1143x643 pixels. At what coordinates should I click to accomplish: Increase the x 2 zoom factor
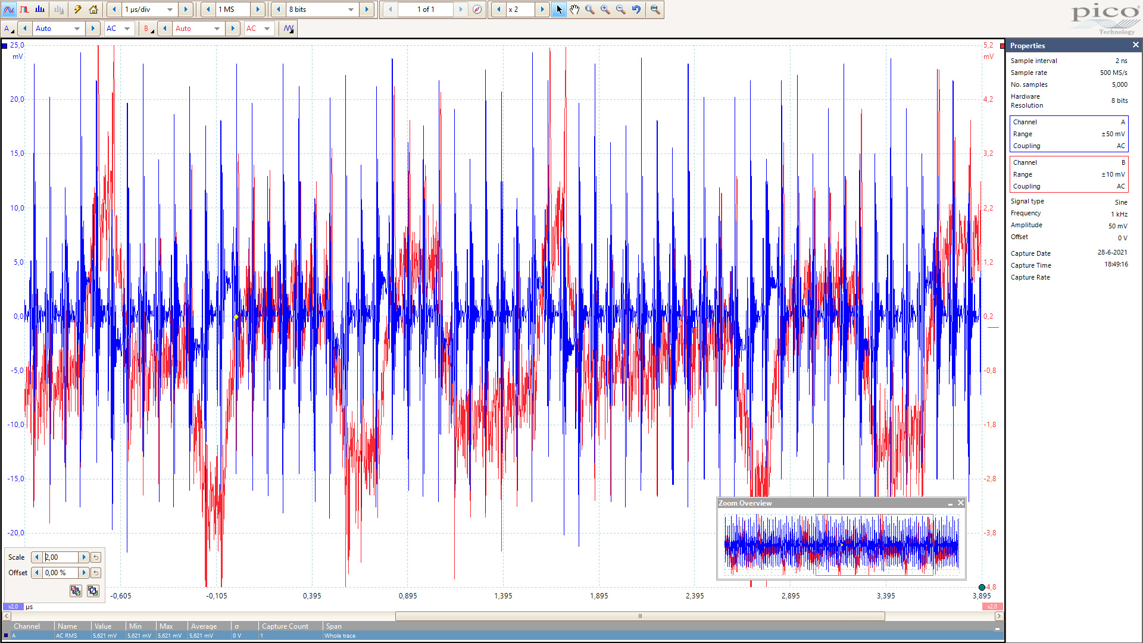coord(542,10)
